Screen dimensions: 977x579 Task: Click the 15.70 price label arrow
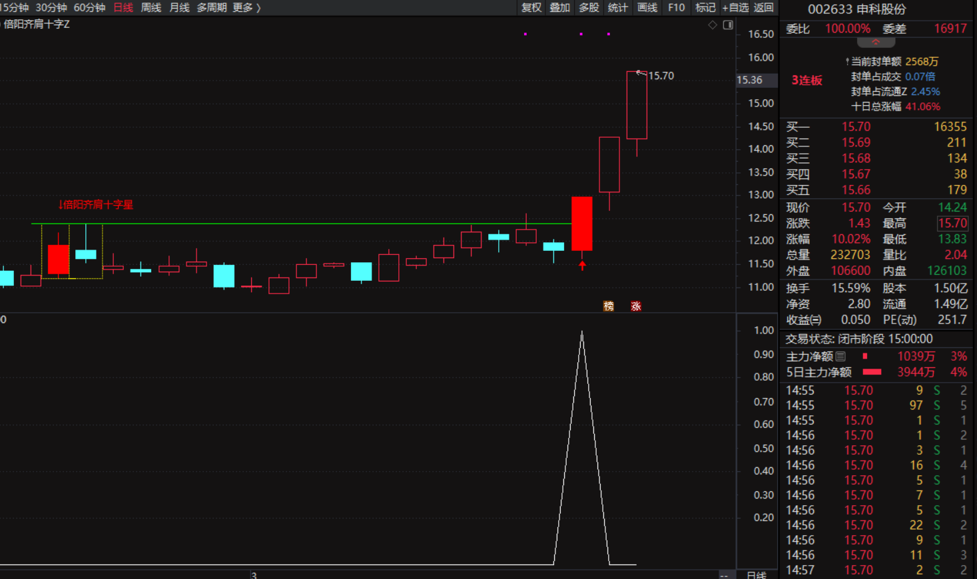(x=641, y=73)
